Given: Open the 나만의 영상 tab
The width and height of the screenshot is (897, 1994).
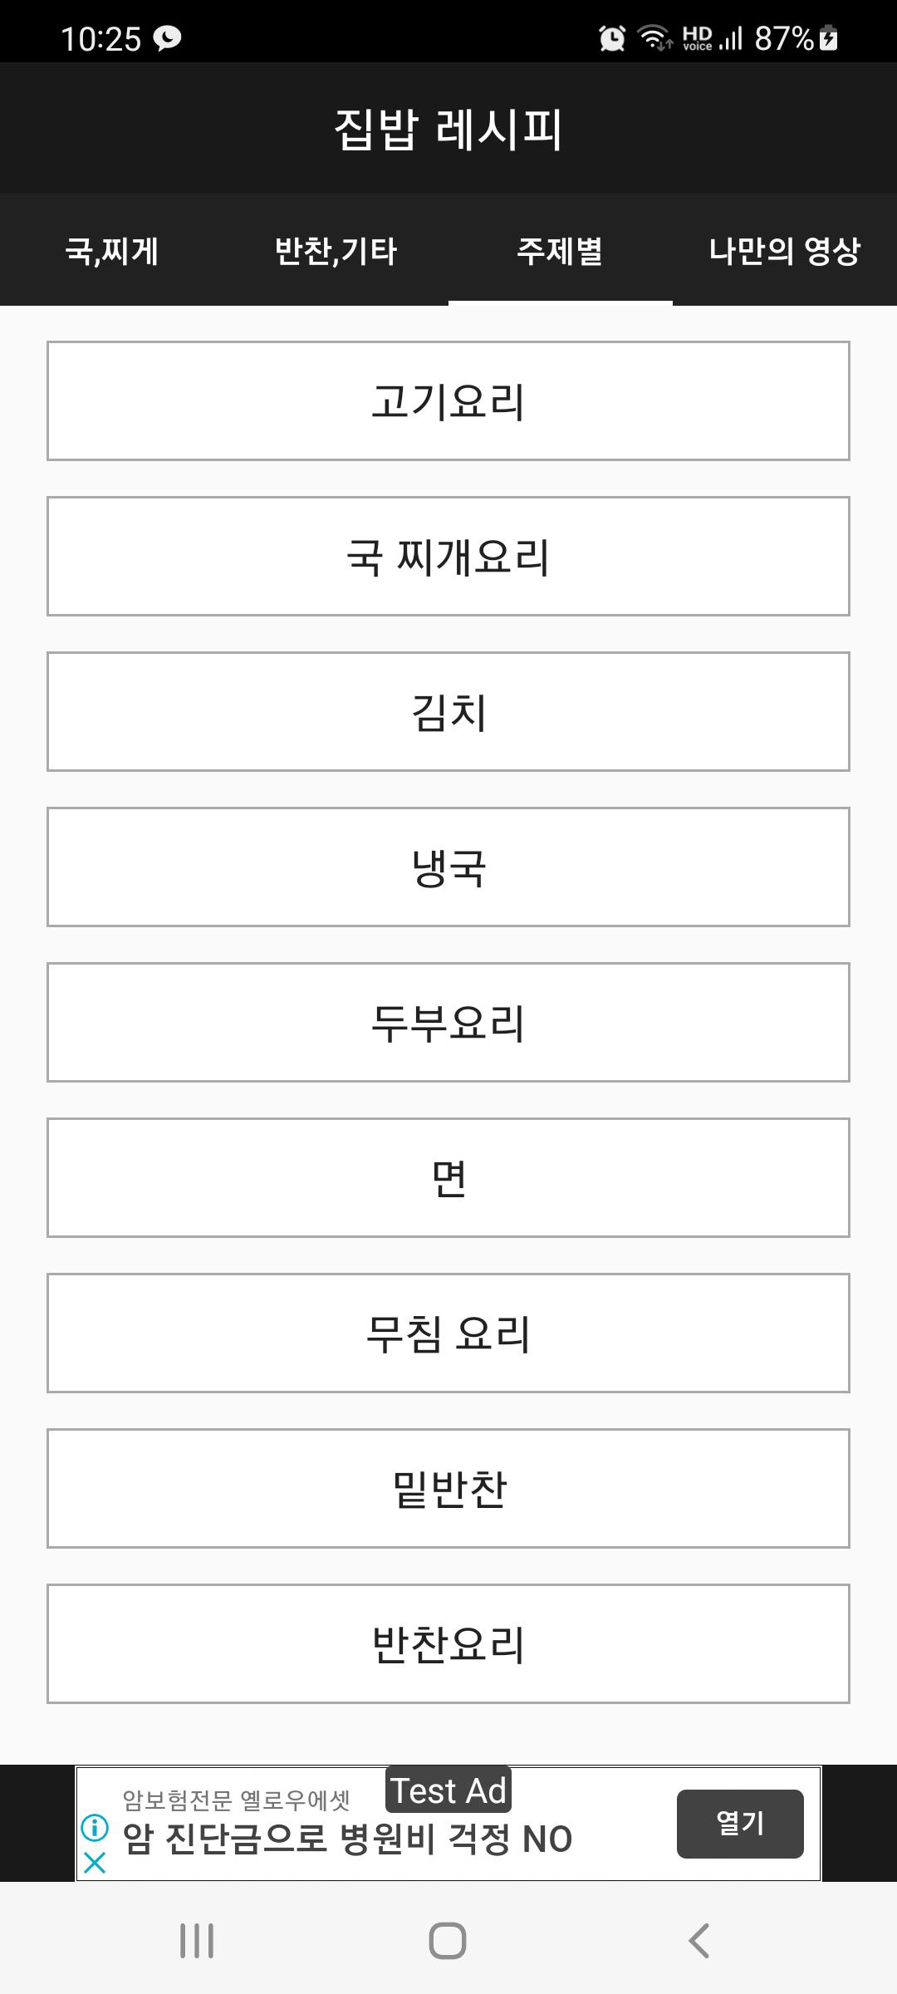Looking at the screenshot, I should tap(785, 250).
